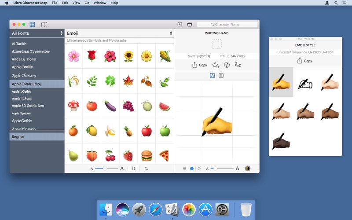Viewport: 352px width, 220px height.
Task: Select the blue filled radio button
Action: (x=192, y=169)
